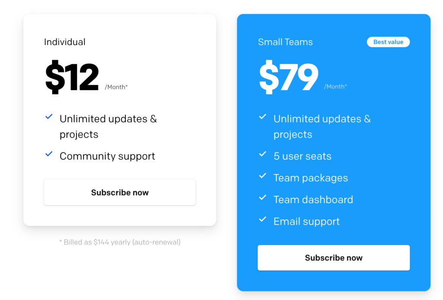Click the 5 user seats feature text
The height and width of the screenshot is (300, 443).
coord(302,156)
